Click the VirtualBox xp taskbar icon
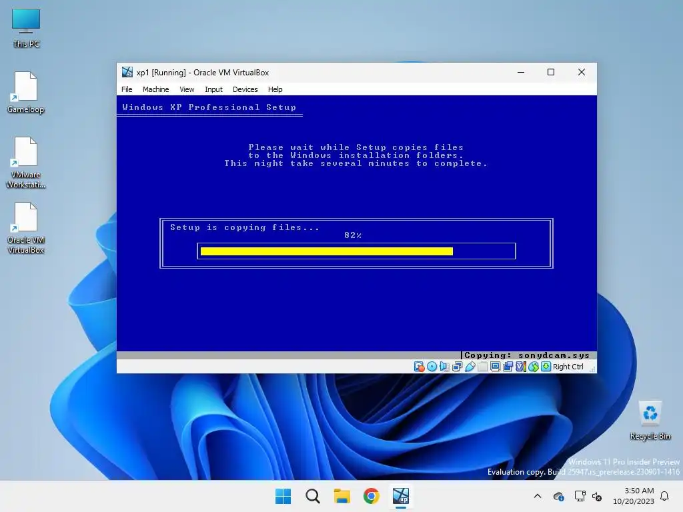The width and height of the screenshot is (683, 512). pyautogui.click(x=401, y=496)
